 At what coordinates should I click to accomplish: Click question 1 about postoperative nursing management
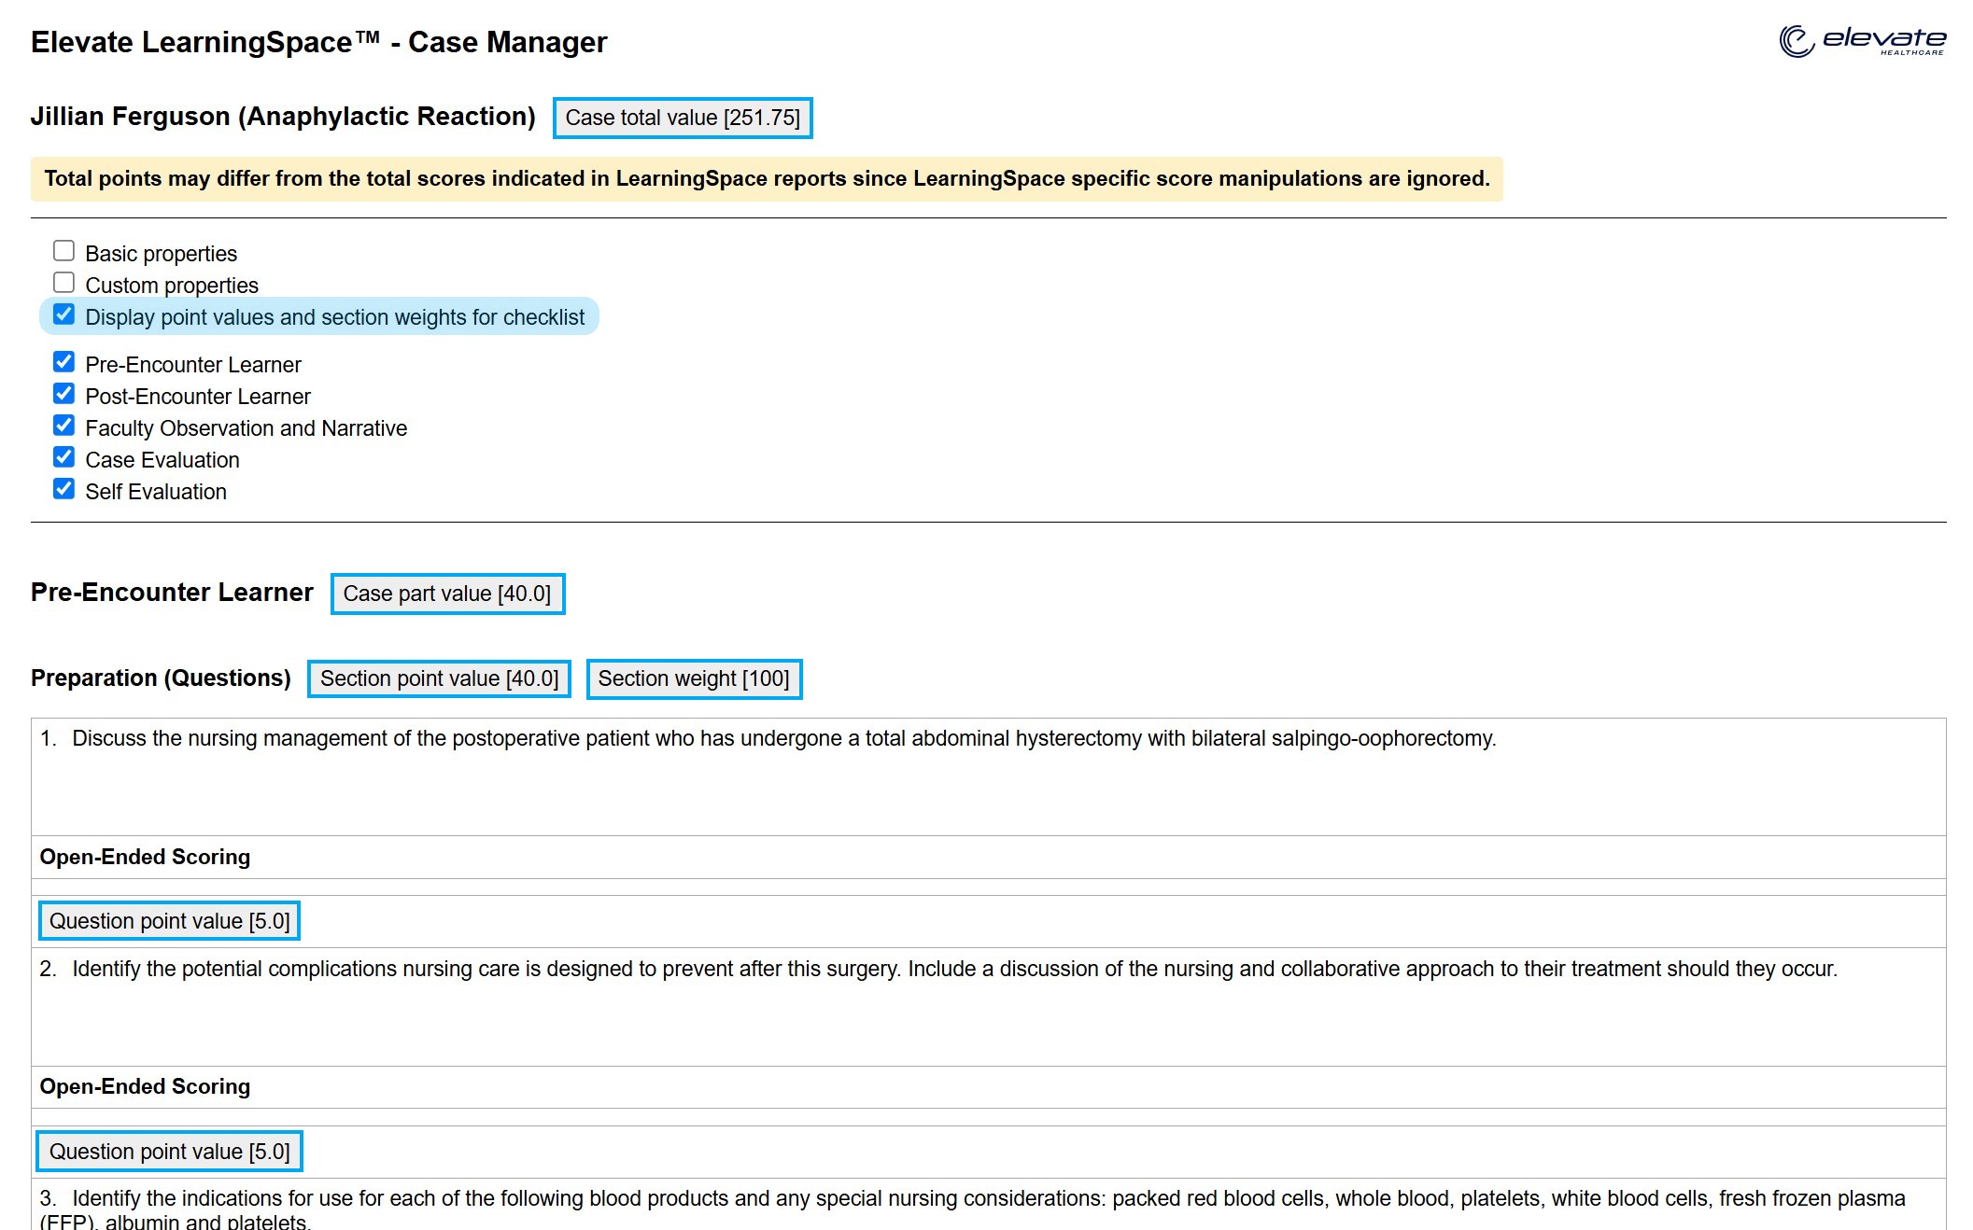[784, 738]
